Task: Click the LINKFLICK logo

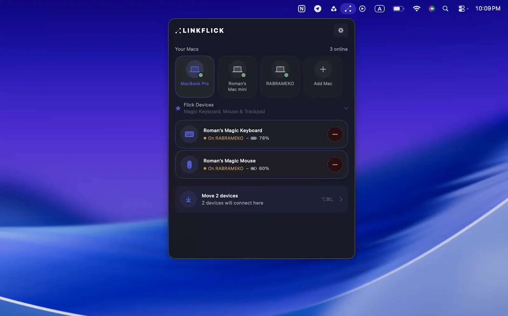Action: pos(200,31)
